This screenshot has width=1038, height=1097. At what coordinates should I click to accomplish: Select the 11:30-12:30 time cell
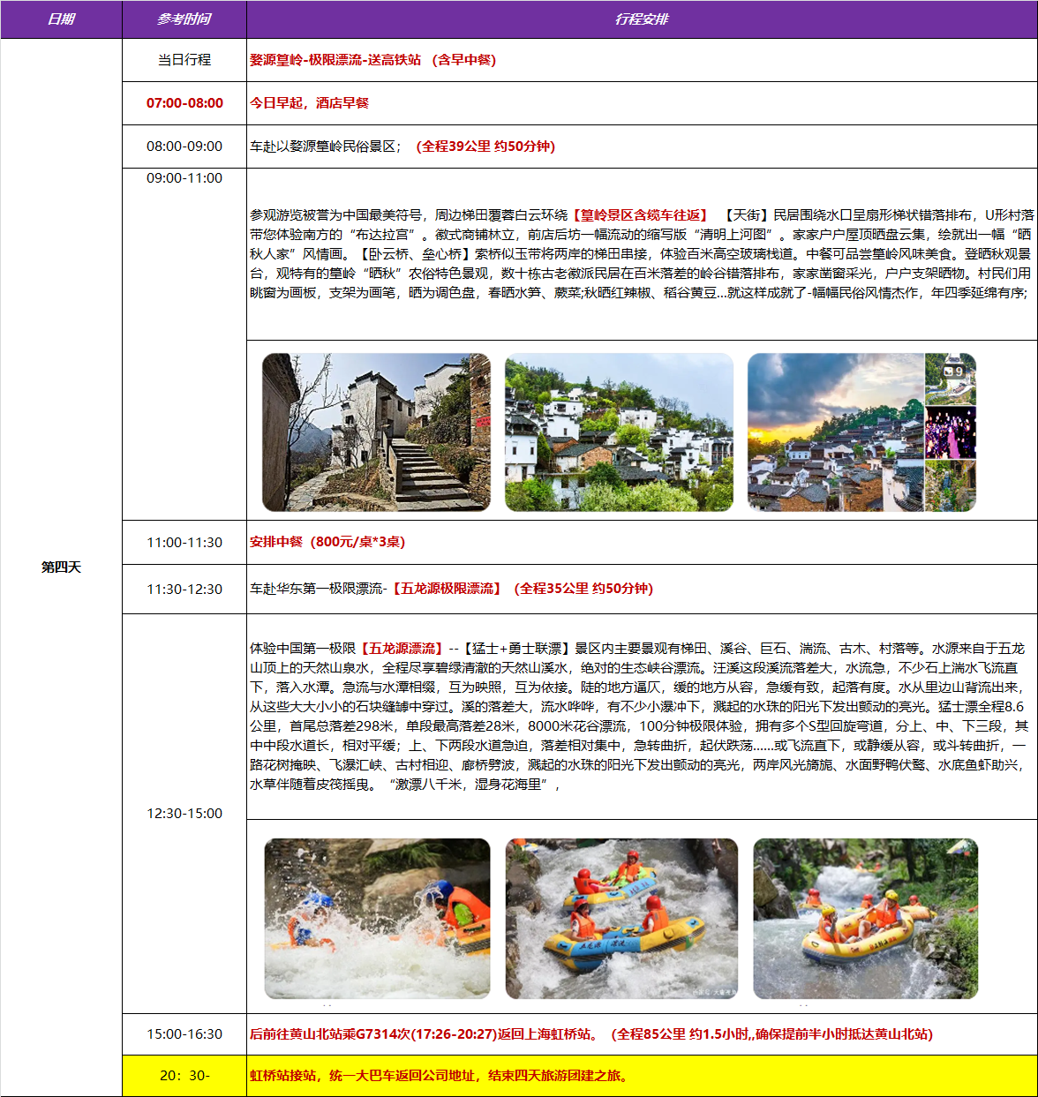184,589
